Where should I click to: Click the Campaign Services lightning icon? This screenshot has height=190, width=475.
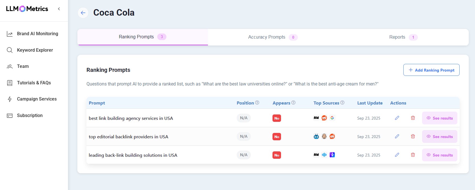pyautogui.click(x=10, y=99)
